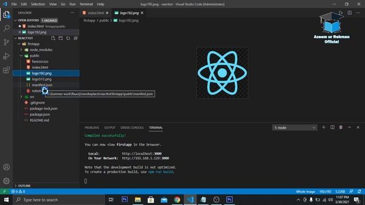Open .gitignore in the file tree
365x205 pixels.
[x=37, y=102]
